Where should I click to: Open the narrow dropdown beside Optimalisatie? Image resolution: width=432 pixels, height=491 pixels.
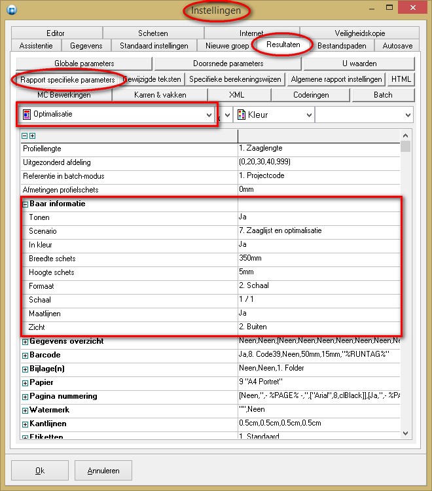pos(228,115)
